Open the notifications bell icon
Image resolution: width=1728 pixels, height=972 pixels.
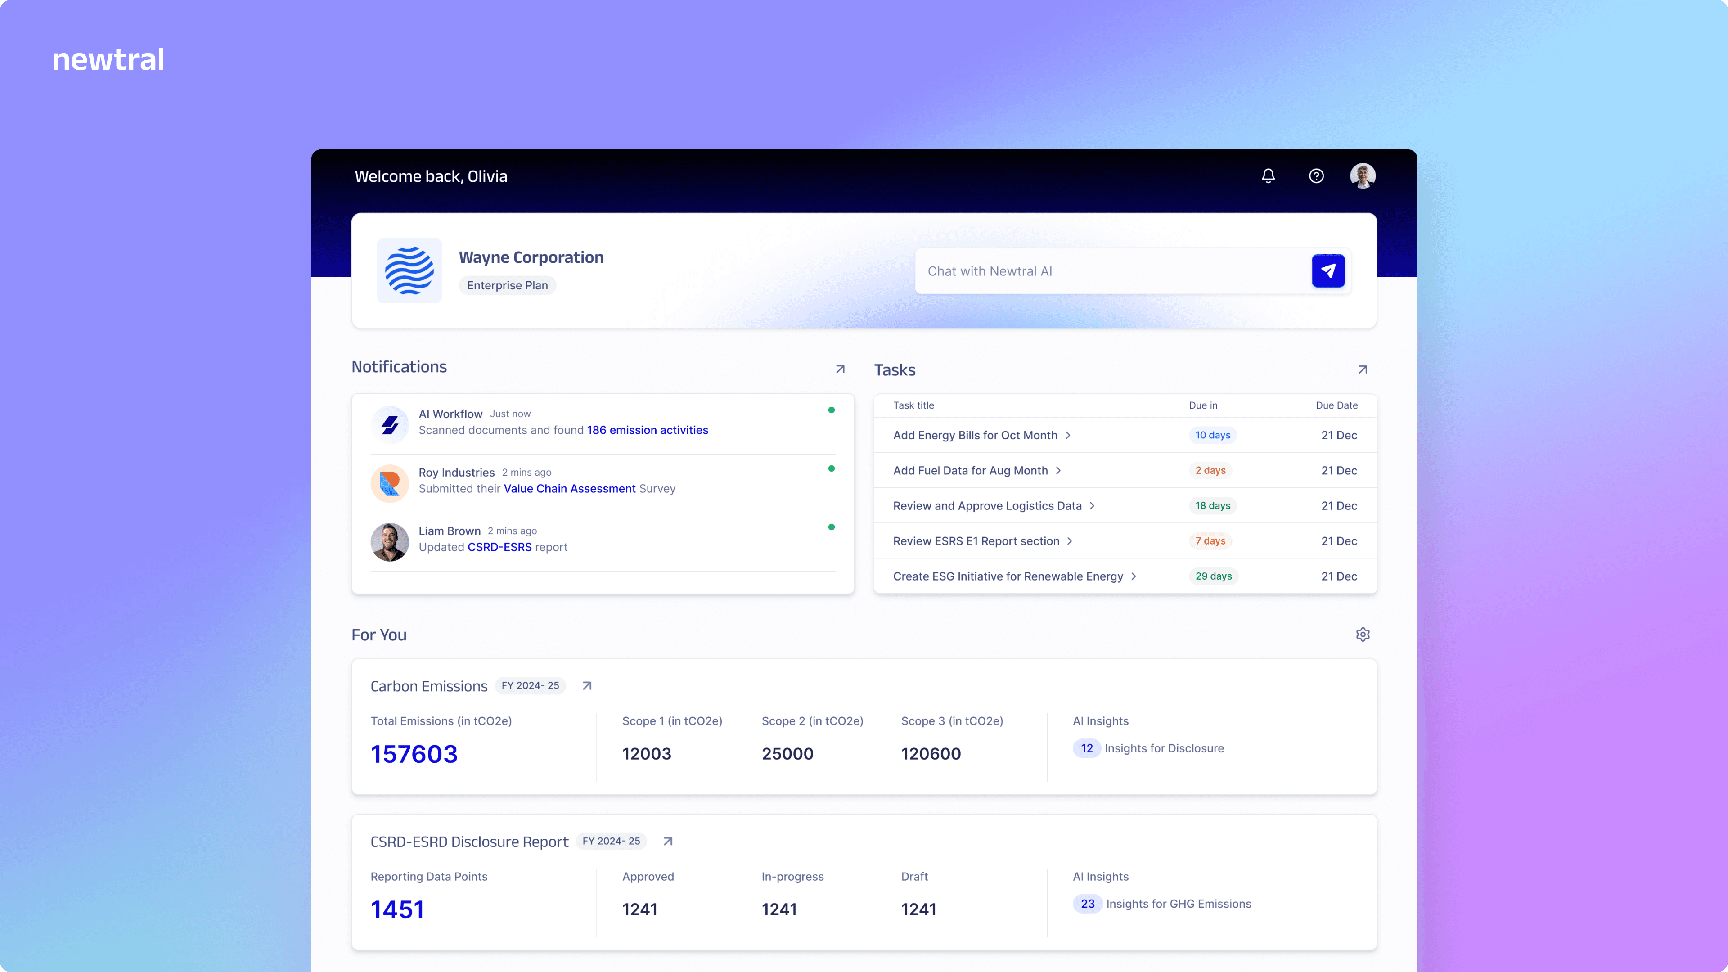(1268, 176)
